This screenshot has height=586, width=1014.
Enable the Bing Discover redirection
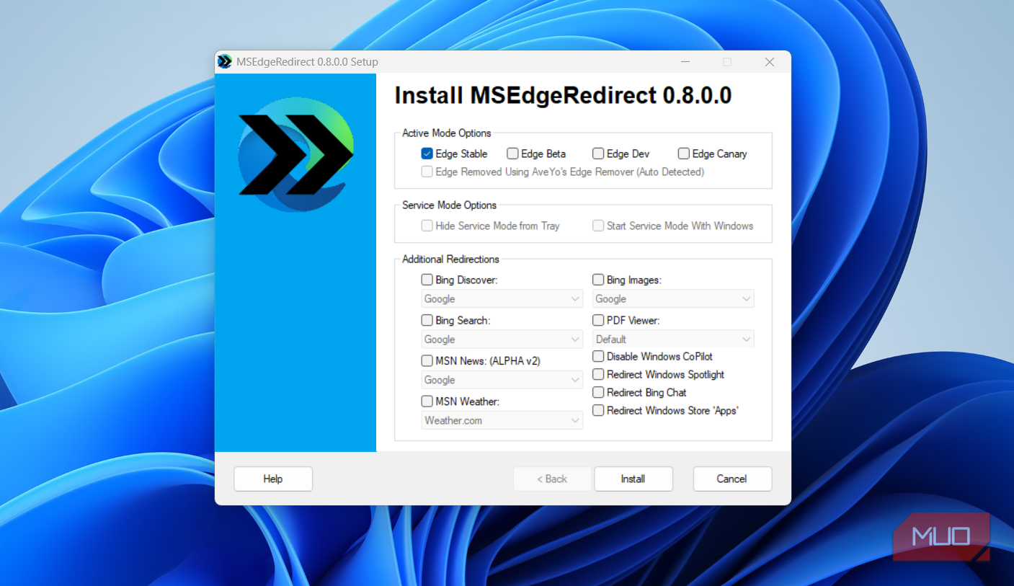(x=427, y=280)
